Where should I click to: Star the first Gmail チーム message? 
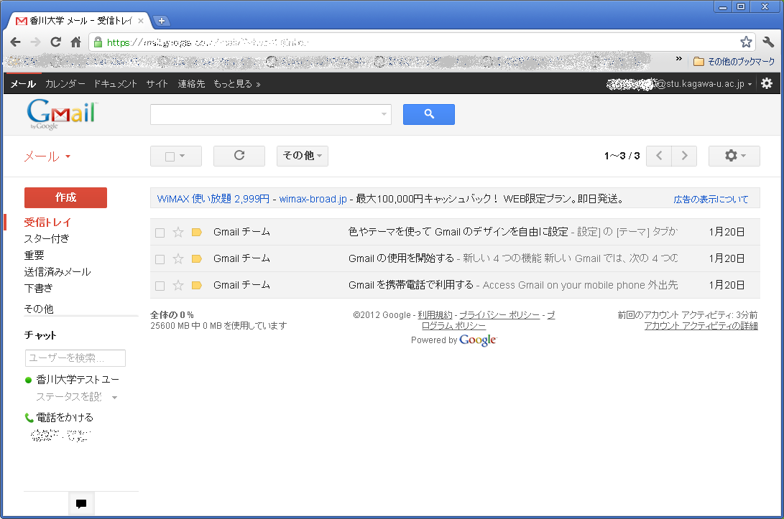coord(177,232)
